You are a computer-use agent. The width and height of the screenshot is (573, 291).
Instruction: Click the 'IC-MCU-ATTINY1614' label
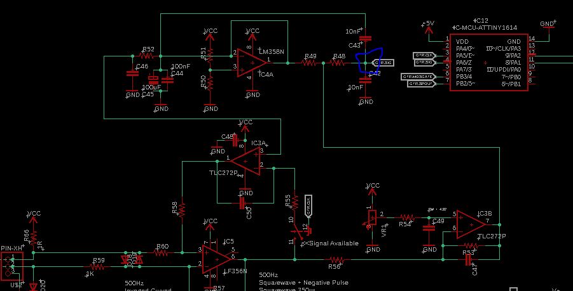click(485, 28)
